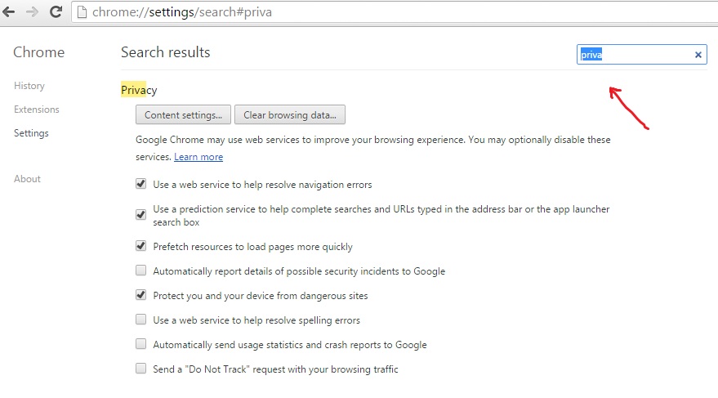Screen dimensions: 718x398
Task: Click the chrome://settings address bar URL
Action: [x=182, y=12]
